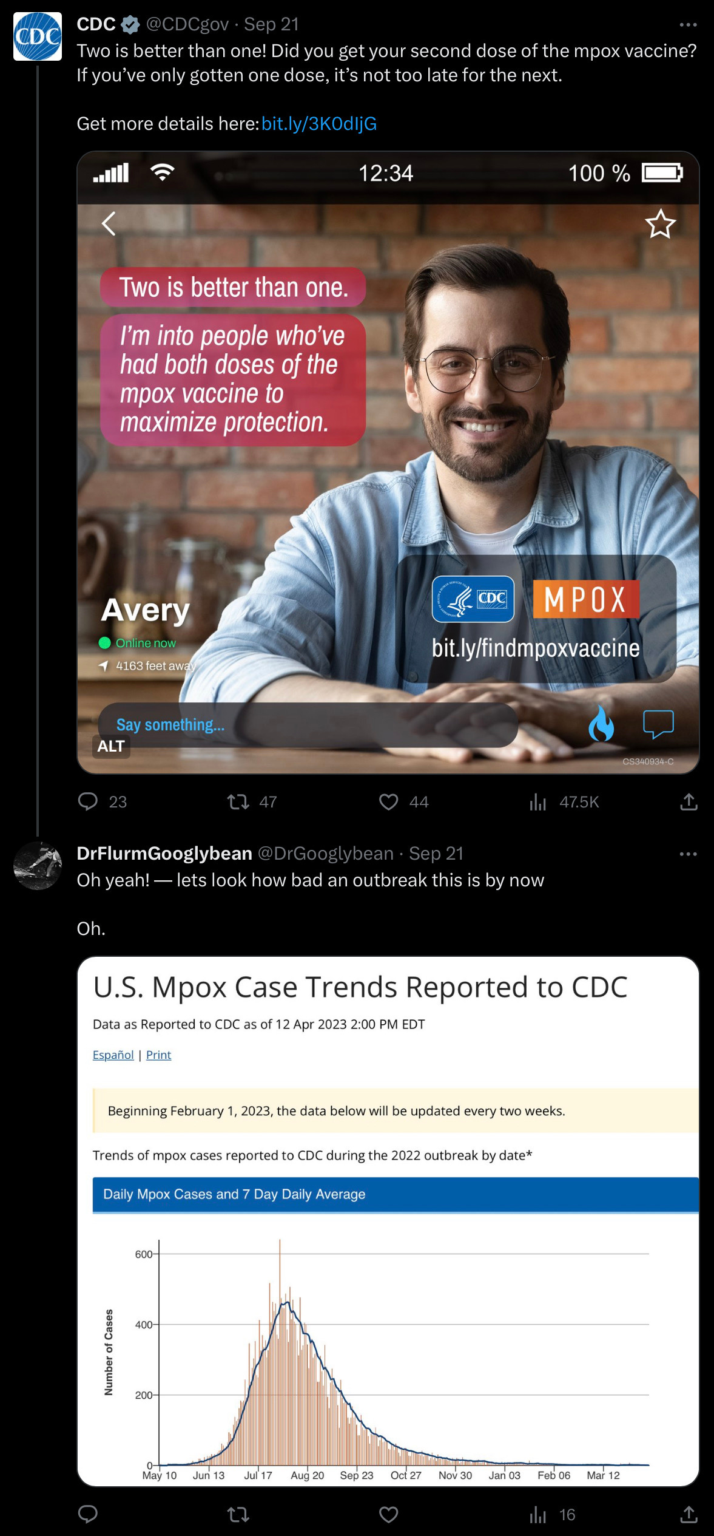714x1536 pixels.
Task: Open DrFlurmGooglybean profile picture
Action: pyautogui.click(x=38, y=866)
